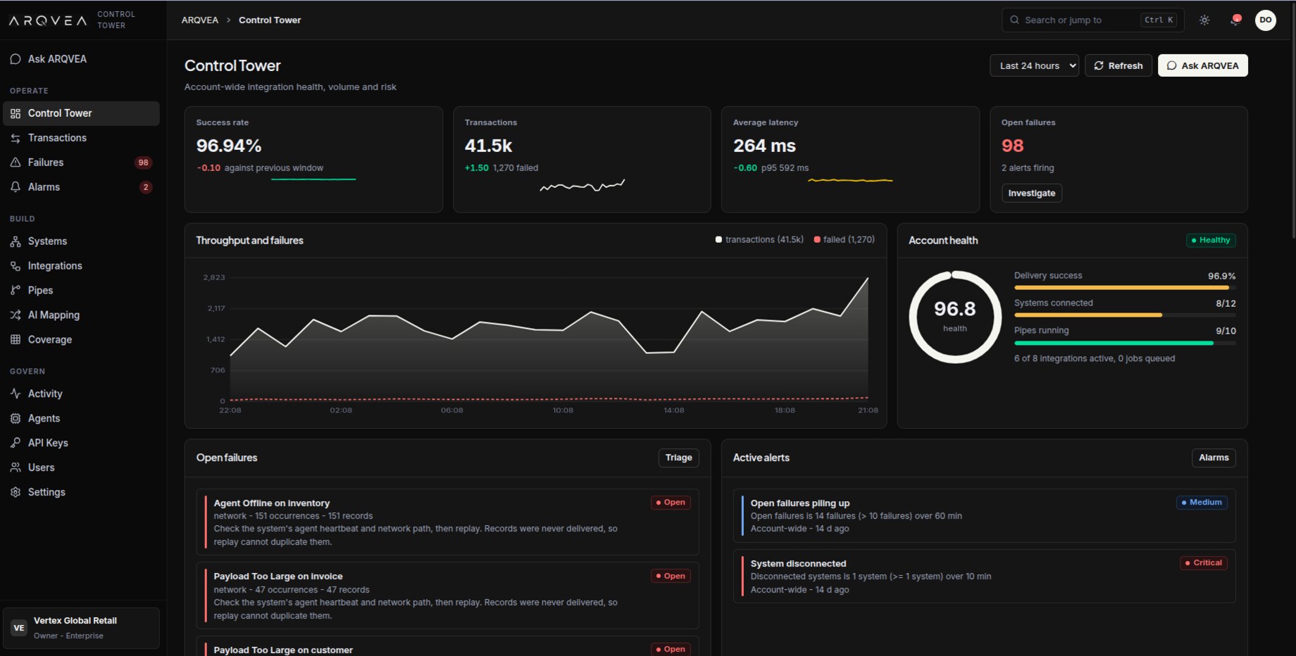Screen dimensions: 1296x656
Task: Click the Settings gear icon in sidebar
Action: [x=15, y=493]
